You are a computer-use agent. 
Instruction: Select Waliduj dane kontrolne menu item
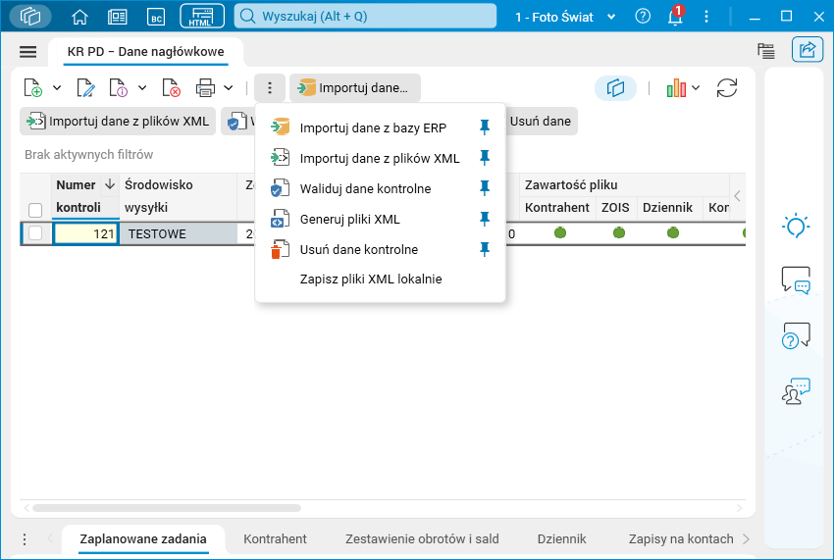point(380,188)
